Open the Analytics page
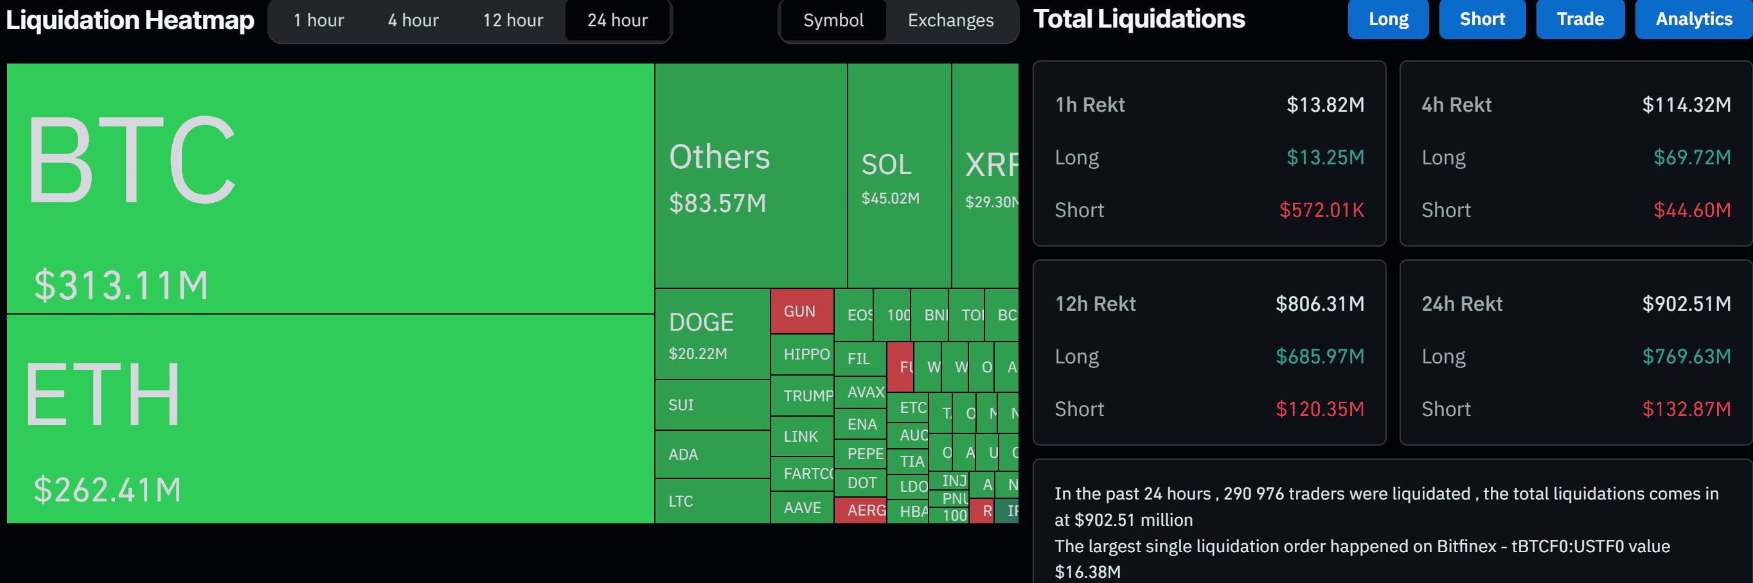The height and width of the screenshot is (583, 1753). (1693, 19)
